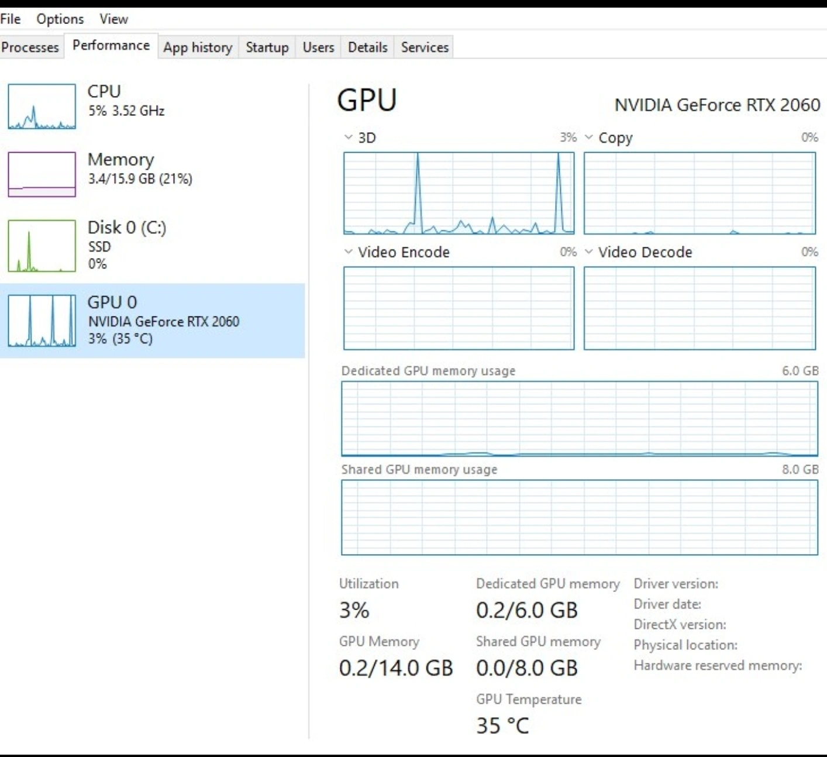Switch to the Services tab

pos(425,47)
